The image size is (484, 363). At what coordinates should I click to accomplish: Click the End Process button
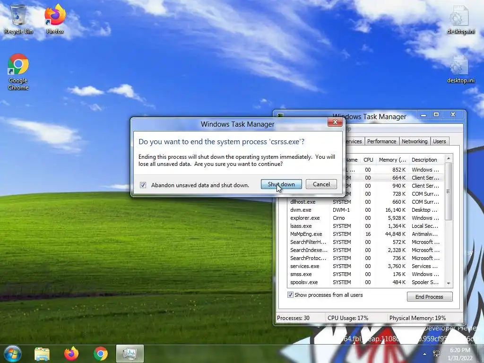coord(429,297)
